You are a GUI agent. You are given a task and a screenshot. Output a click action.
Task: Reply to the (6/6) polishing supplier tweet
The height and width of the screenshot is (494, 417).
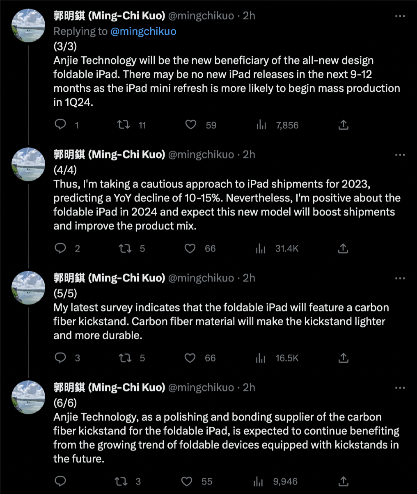click(60, 481)
